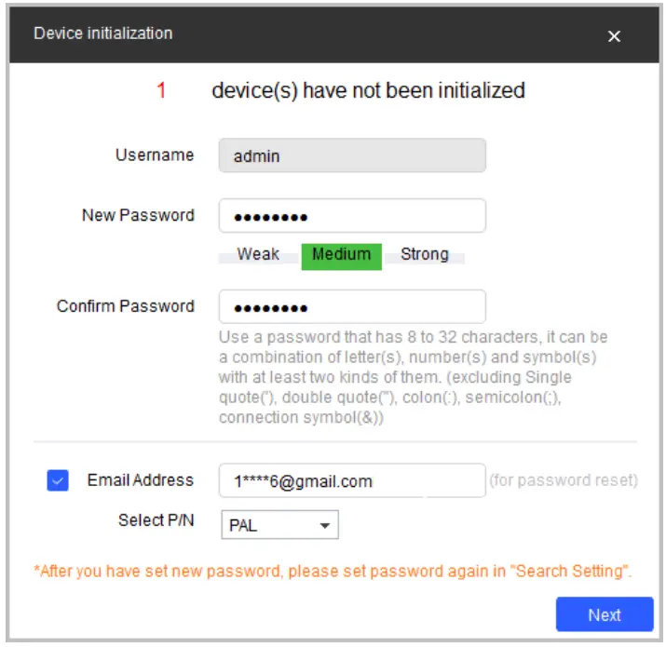This screenshot has height=647, width=666.
Task: Click the Weak password strength segment
Action: tap(258, 255)
